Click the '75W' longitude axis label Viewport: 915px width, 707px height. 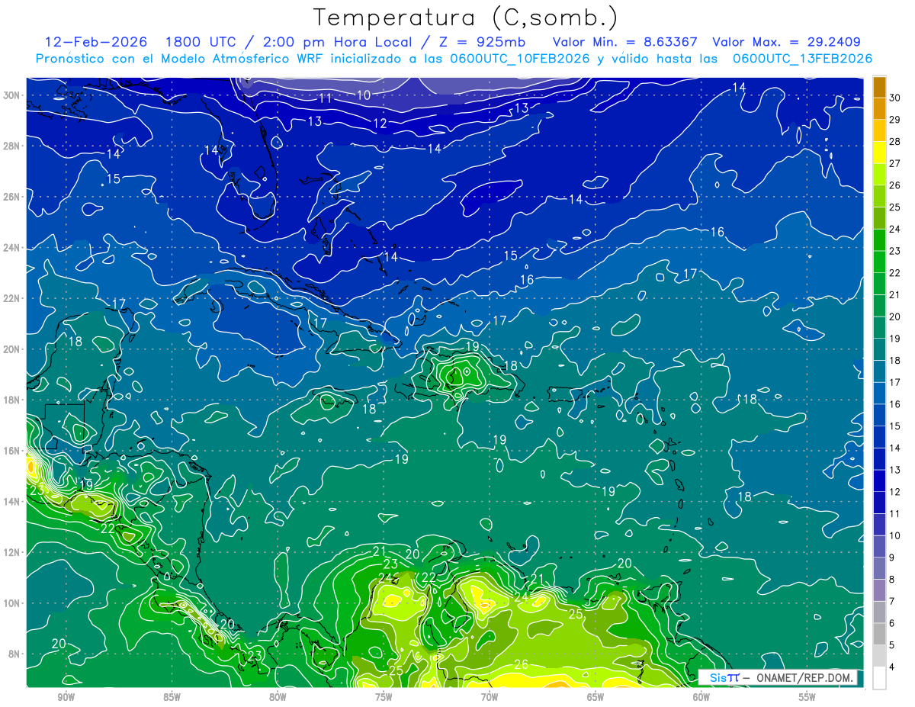[x=384, y=697]
